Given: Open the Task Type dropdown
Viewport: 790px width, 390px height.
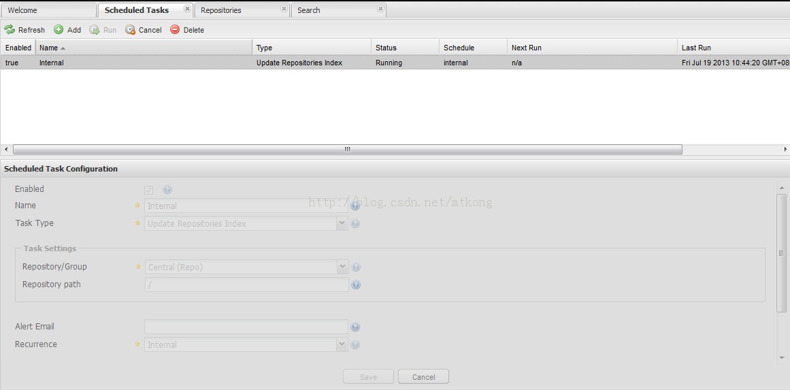Looking at the screenshot, I should click(342, 223).
